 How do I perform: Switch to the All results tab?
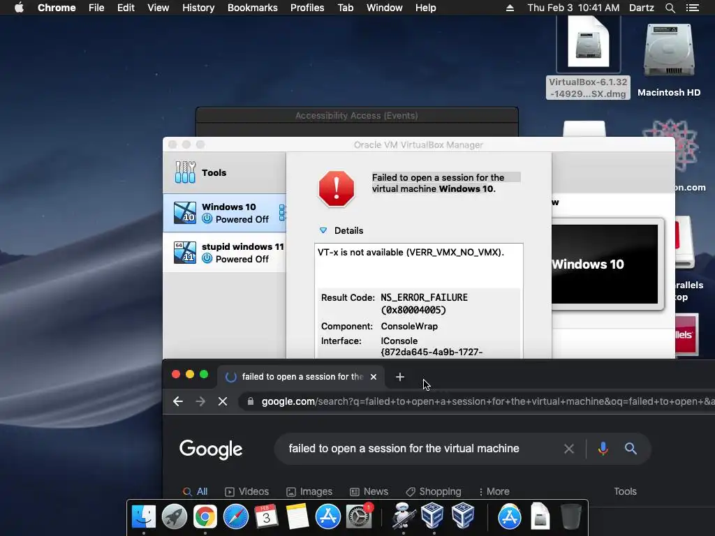click(x=196, y=491)
